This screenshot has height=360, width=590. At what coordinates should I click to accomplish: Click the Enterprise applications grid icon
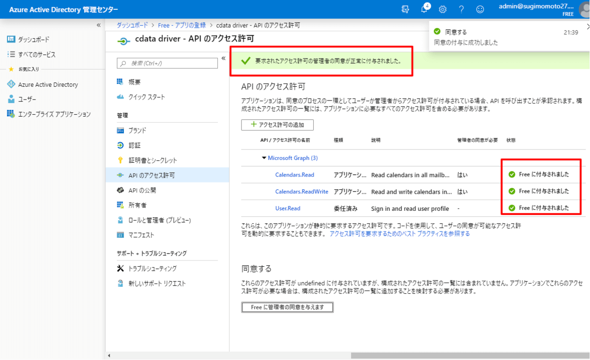coord(11,114)
